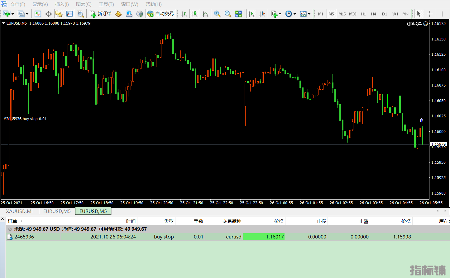Open the Navigator panel star-folder icon

[x=59, y=14]
